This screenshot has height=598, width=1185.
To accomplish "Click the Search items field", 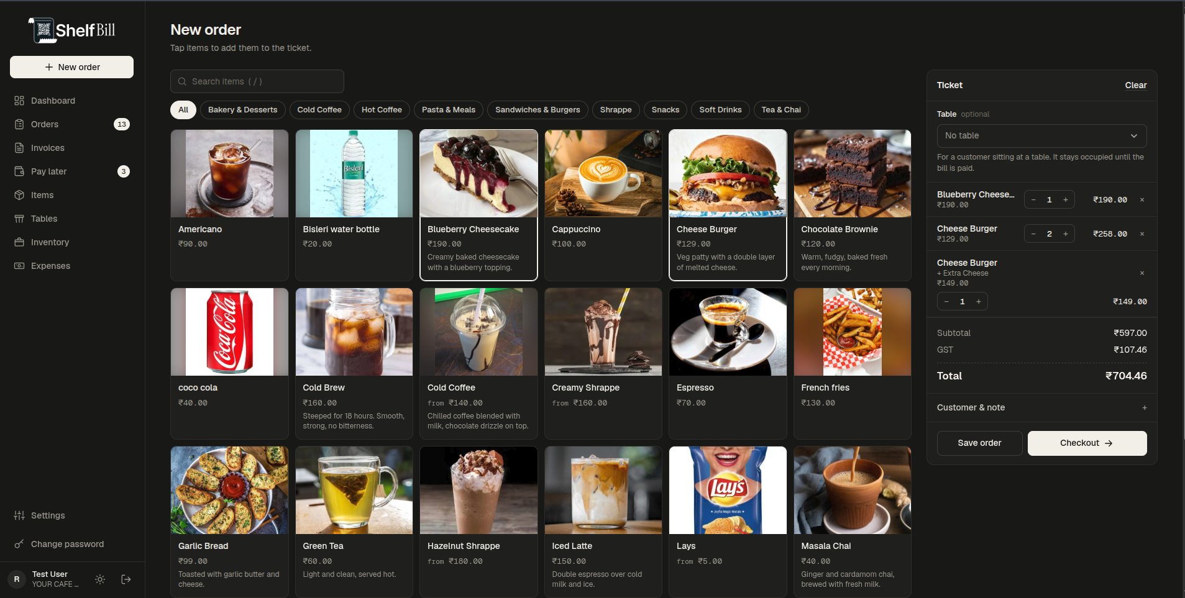I will (257, 81).
